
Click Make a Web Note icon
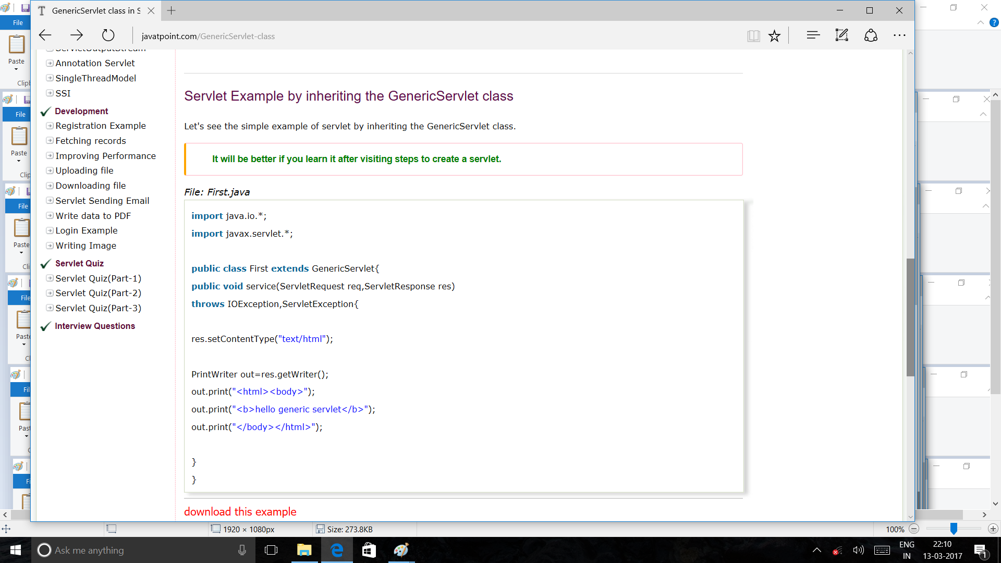click(x=841, y=35)
